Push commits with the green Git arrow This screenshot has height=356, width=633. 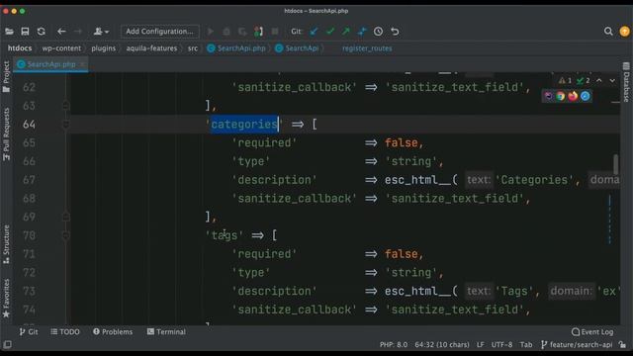pos(346,32)
